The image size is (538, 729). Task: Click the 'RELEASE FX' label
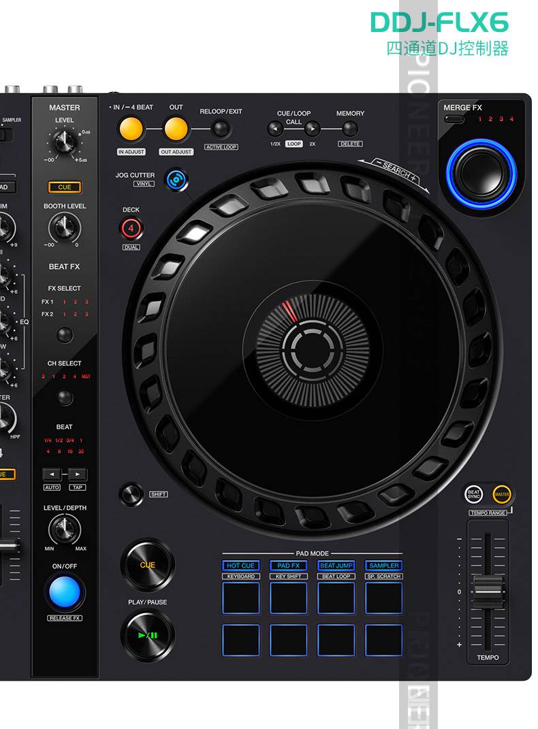(65, 618)
